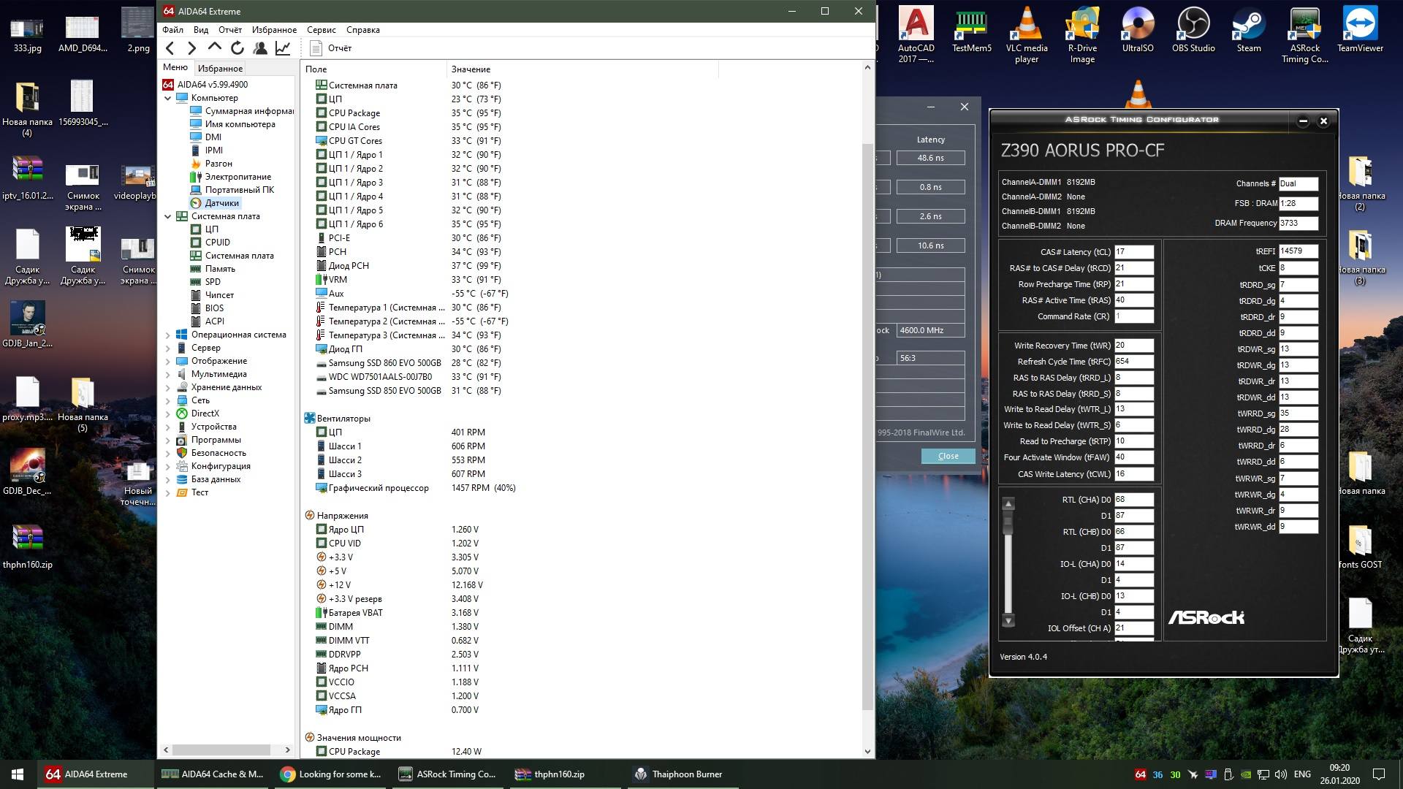Screen dimensions: 1403x789
Task: Refresh AIDA64 data with refresh icon
Action: (x=237, y=48)
